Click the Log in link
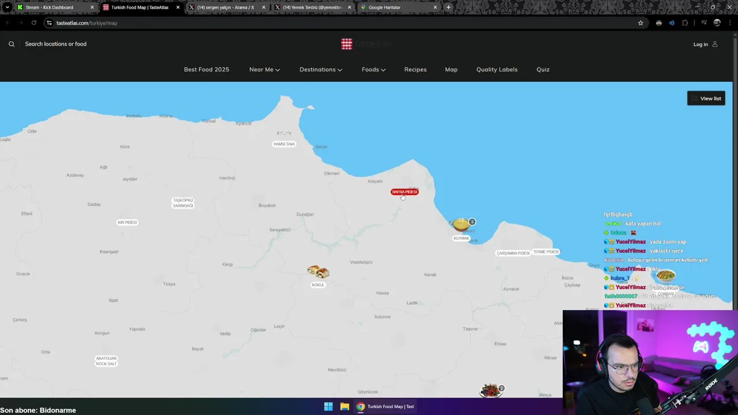Screen dimensions: 738x415 (701, 44)
